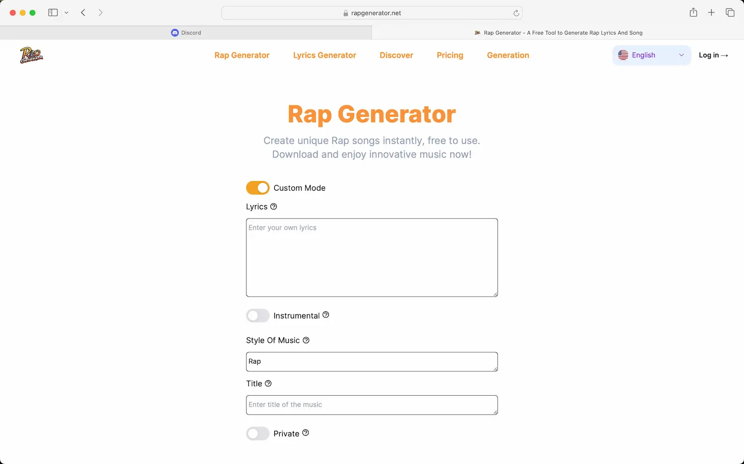744x464 pixels.
Task: Open the English language dropdown
Action: [x=651, y=55]
